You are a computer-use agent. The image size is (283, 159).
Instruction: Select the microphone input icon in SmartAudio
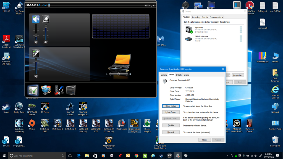coord(36,53)
